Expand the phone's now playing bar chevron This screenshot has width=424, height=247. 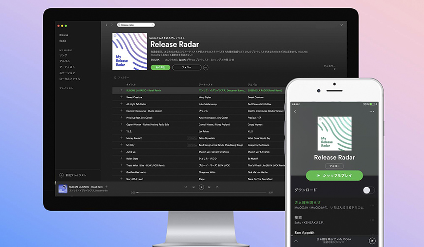[296, 241]
